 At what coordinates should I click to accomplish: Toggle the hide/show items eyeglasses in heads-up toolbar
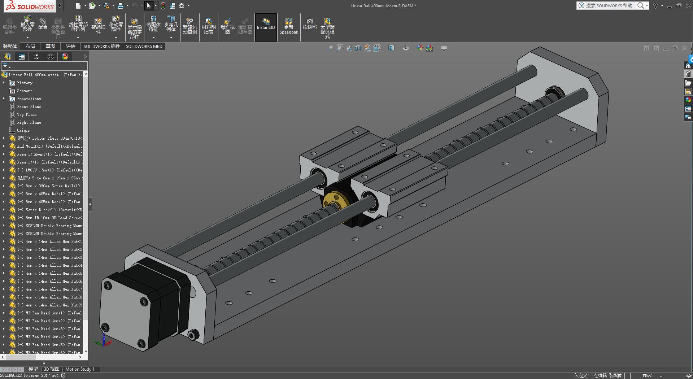[406, 48]
